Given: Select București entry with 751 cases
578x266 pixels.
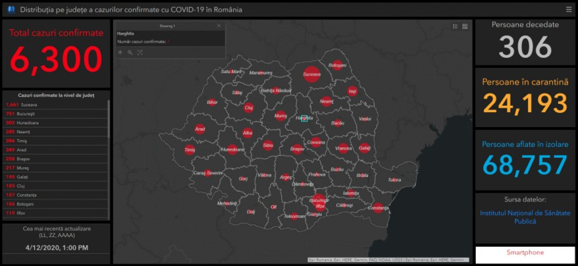Looking at the screenshot, I should [55, 114].
